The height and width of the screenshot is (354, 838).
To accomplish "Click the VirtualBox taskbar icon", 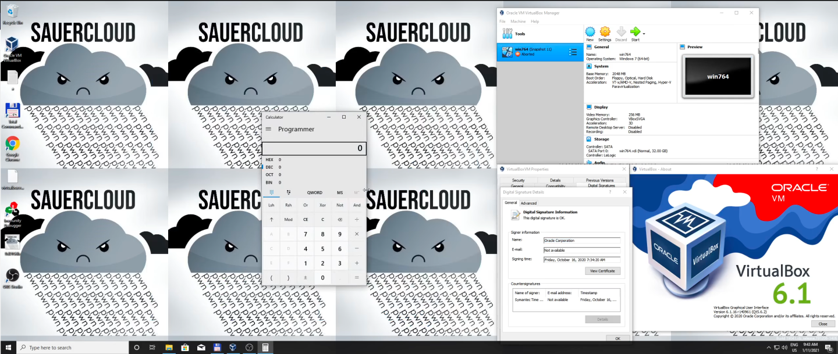I will [233, 348].
